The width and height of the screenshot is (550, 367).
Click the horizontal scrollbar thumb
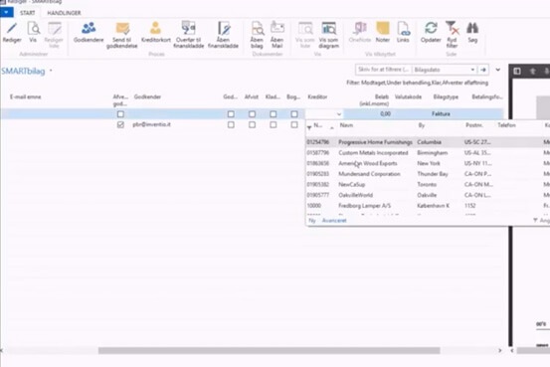click(x=270, y=350)
